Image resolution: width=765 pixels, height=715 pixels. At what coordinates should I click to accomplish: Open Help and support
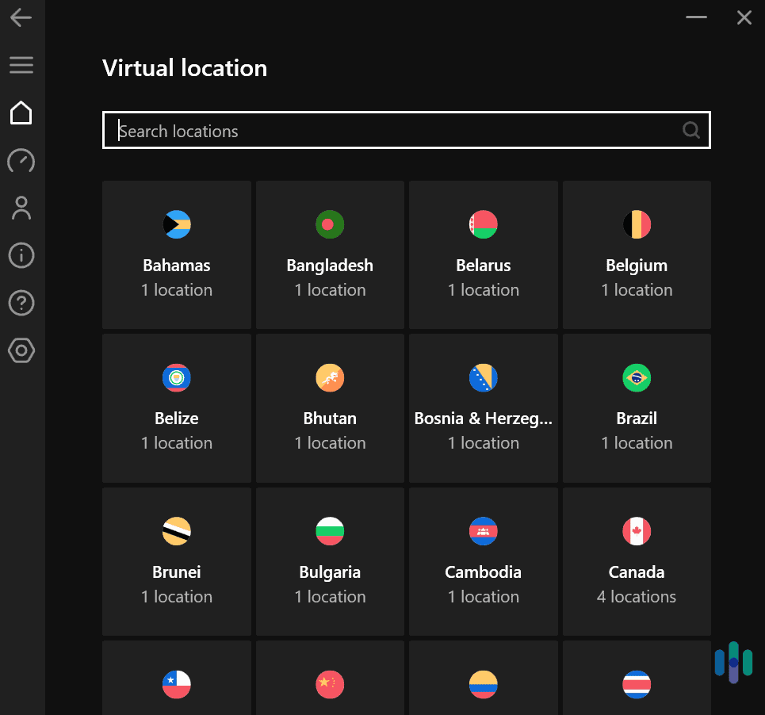21,303
